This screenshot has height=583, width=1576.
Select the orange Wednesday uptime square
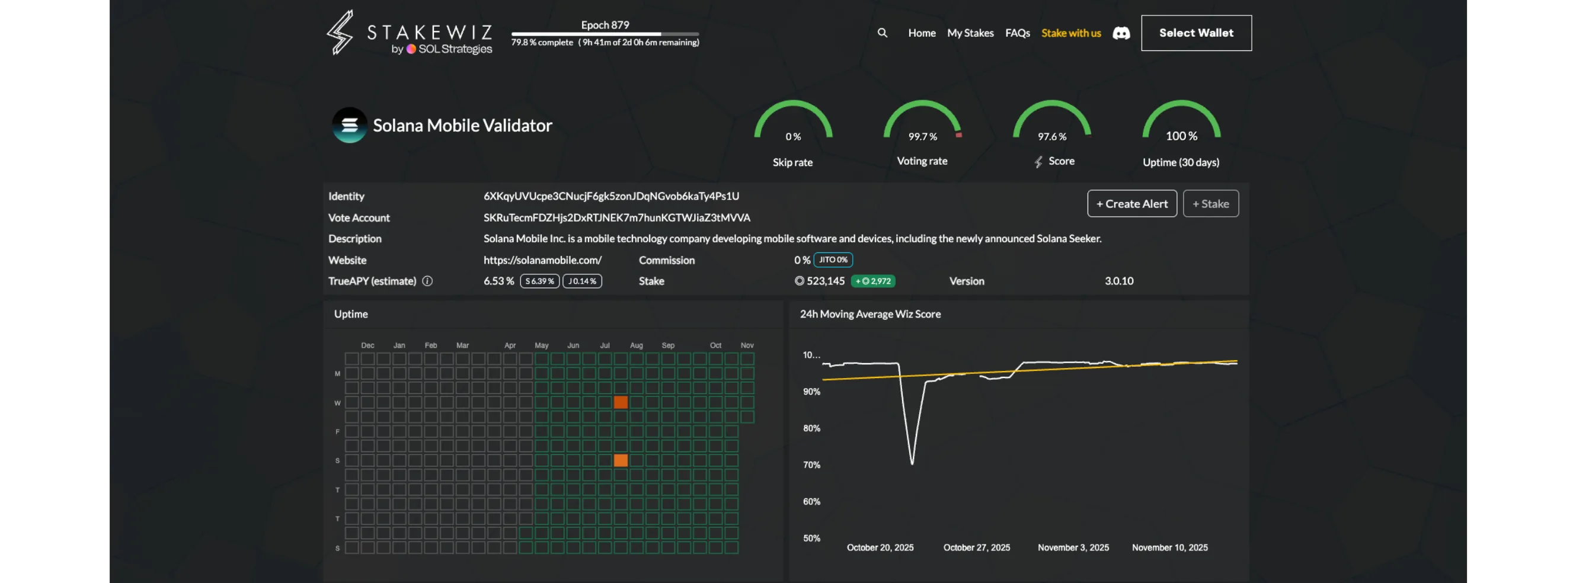pyautogui.click(x=621, y=402)
